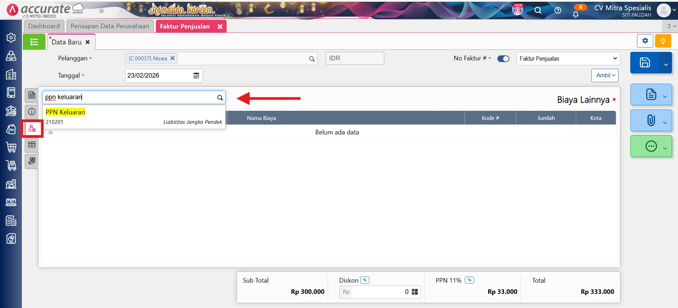Image resolution: width=678 pixels, height=308 pixels.
Task: Select PPN Keluaran from the suggestion list
Action: point(65,112)
